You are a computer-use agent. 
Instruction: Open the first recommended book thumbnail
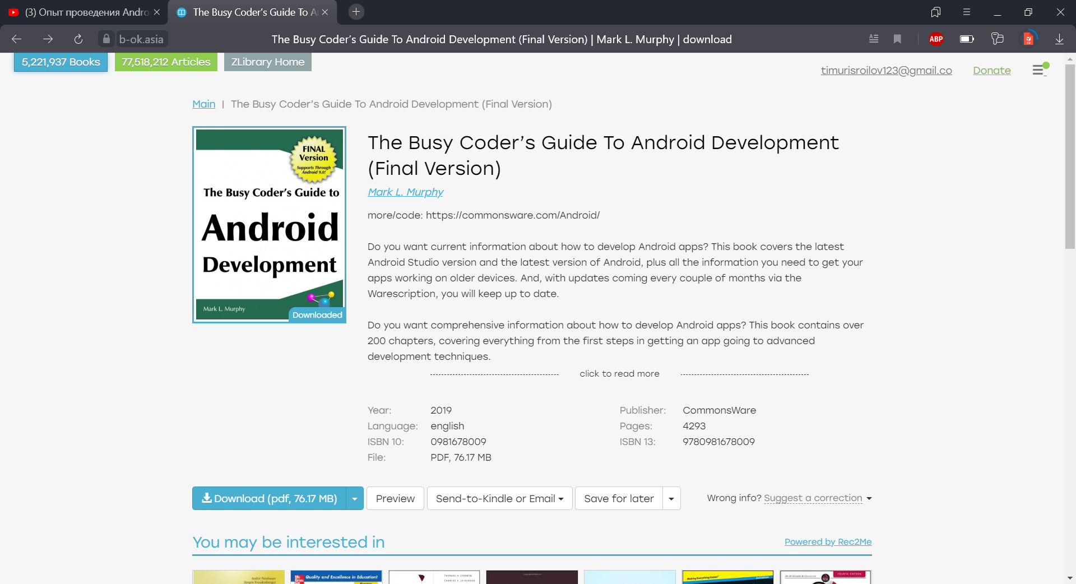point(238,577)
